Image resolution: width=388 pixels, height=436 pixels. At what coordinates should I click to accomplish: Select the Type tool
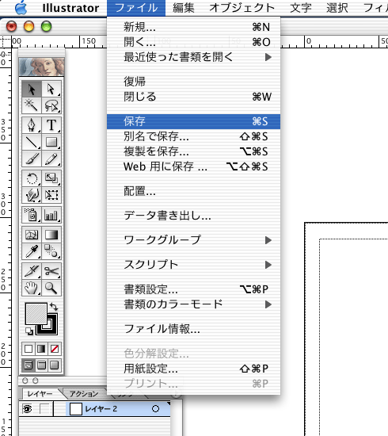[x=51, y=125]
